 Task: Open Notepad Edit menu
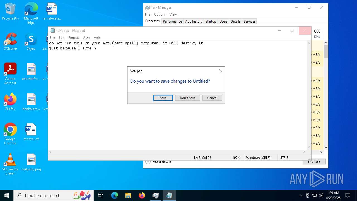tap(62, 38)
